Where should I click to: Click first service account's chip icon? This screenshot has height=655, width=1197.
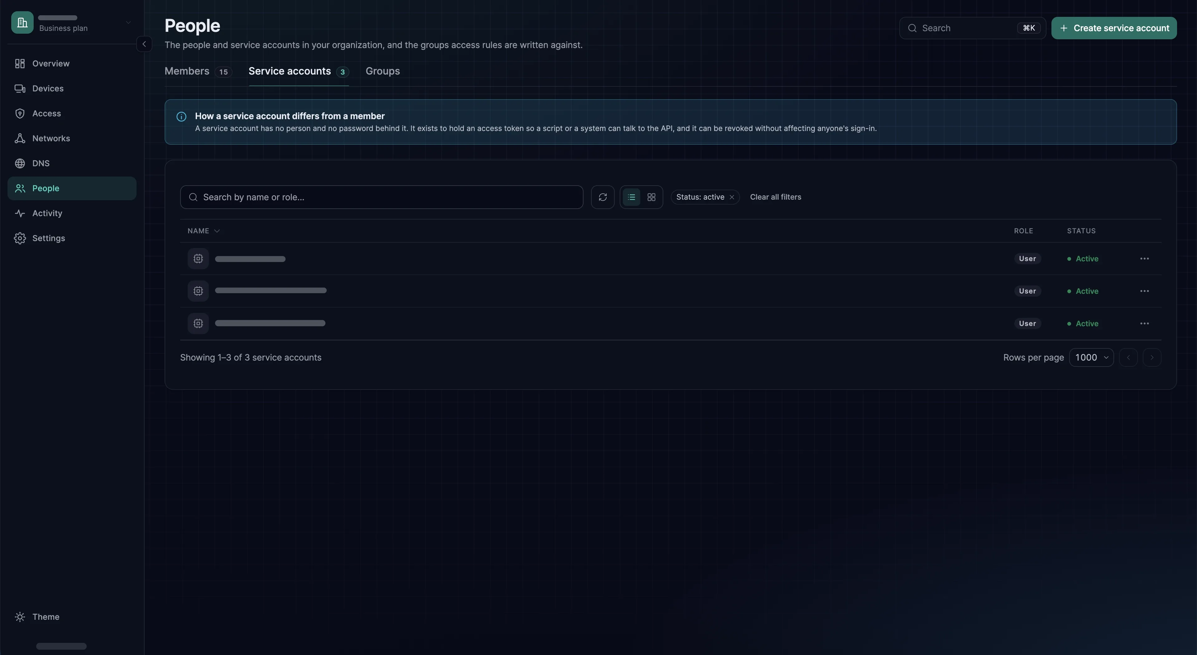pyautogui.click(x=198, y=259)
